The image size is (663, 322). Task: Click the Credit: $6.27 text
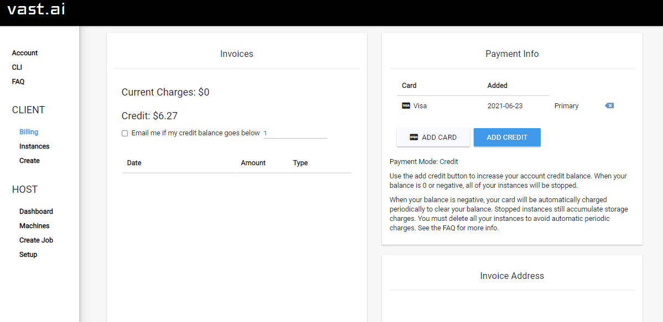pyautogui.click(x=149, y=116)
